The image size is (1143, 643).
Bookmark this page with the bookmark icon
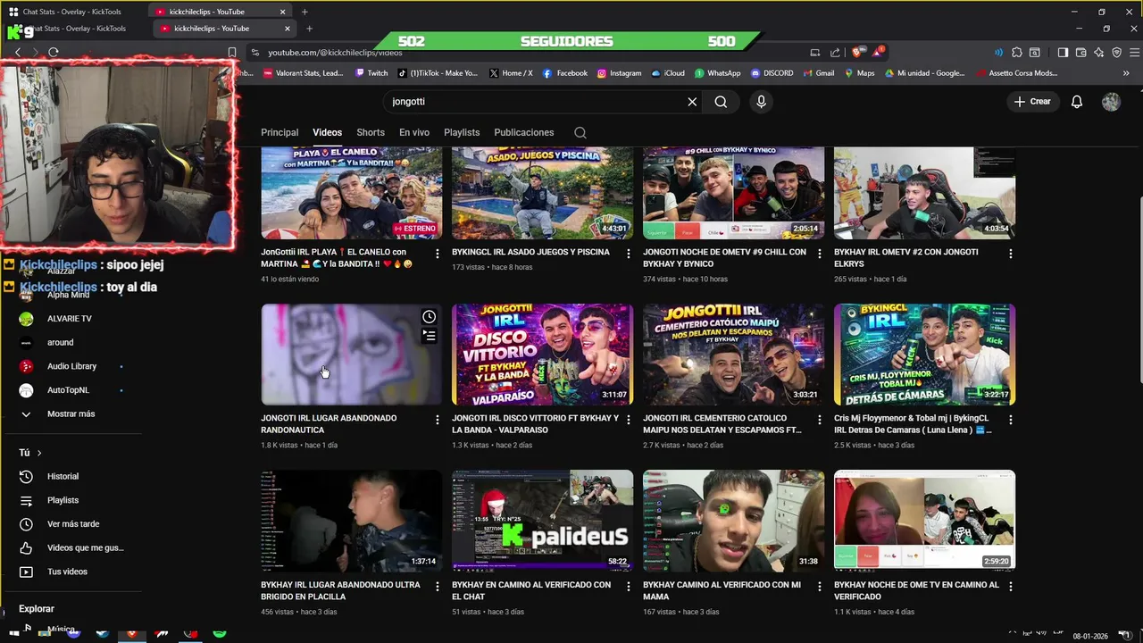pyautogui.click(x=232, y=53)
